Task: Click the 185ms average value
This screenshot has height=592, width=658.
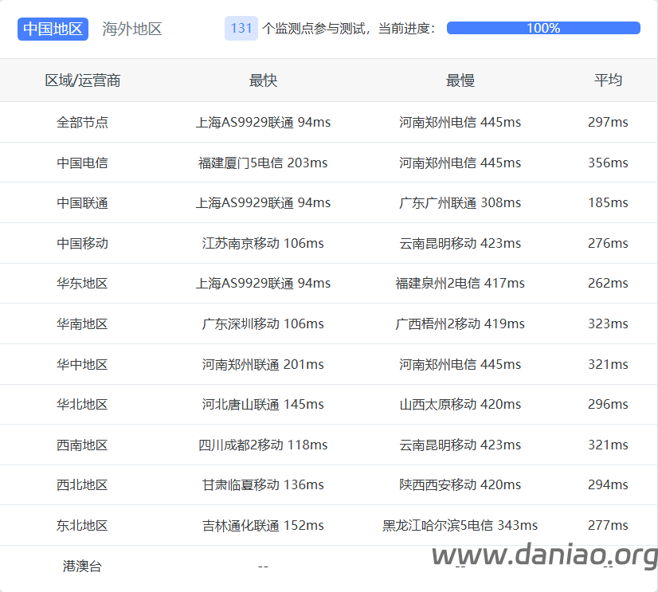Action: click(x=608, y=203)
